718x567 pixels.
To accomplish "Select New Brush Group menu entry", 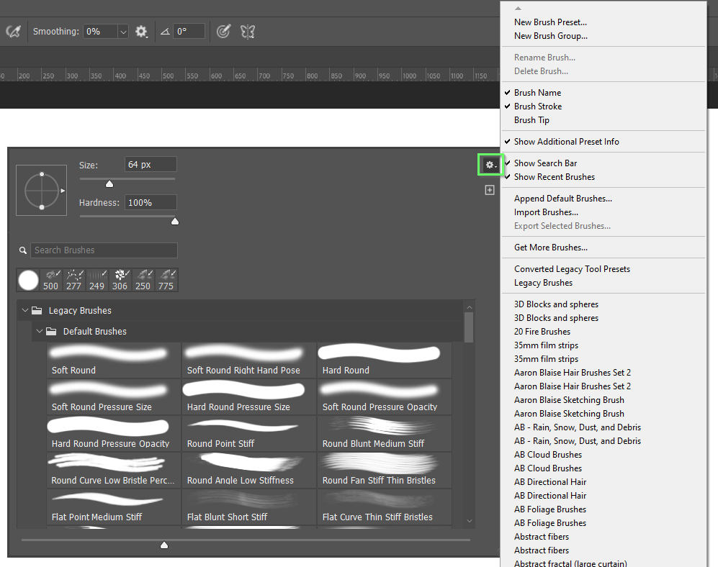I will click(x=550, y=36).
